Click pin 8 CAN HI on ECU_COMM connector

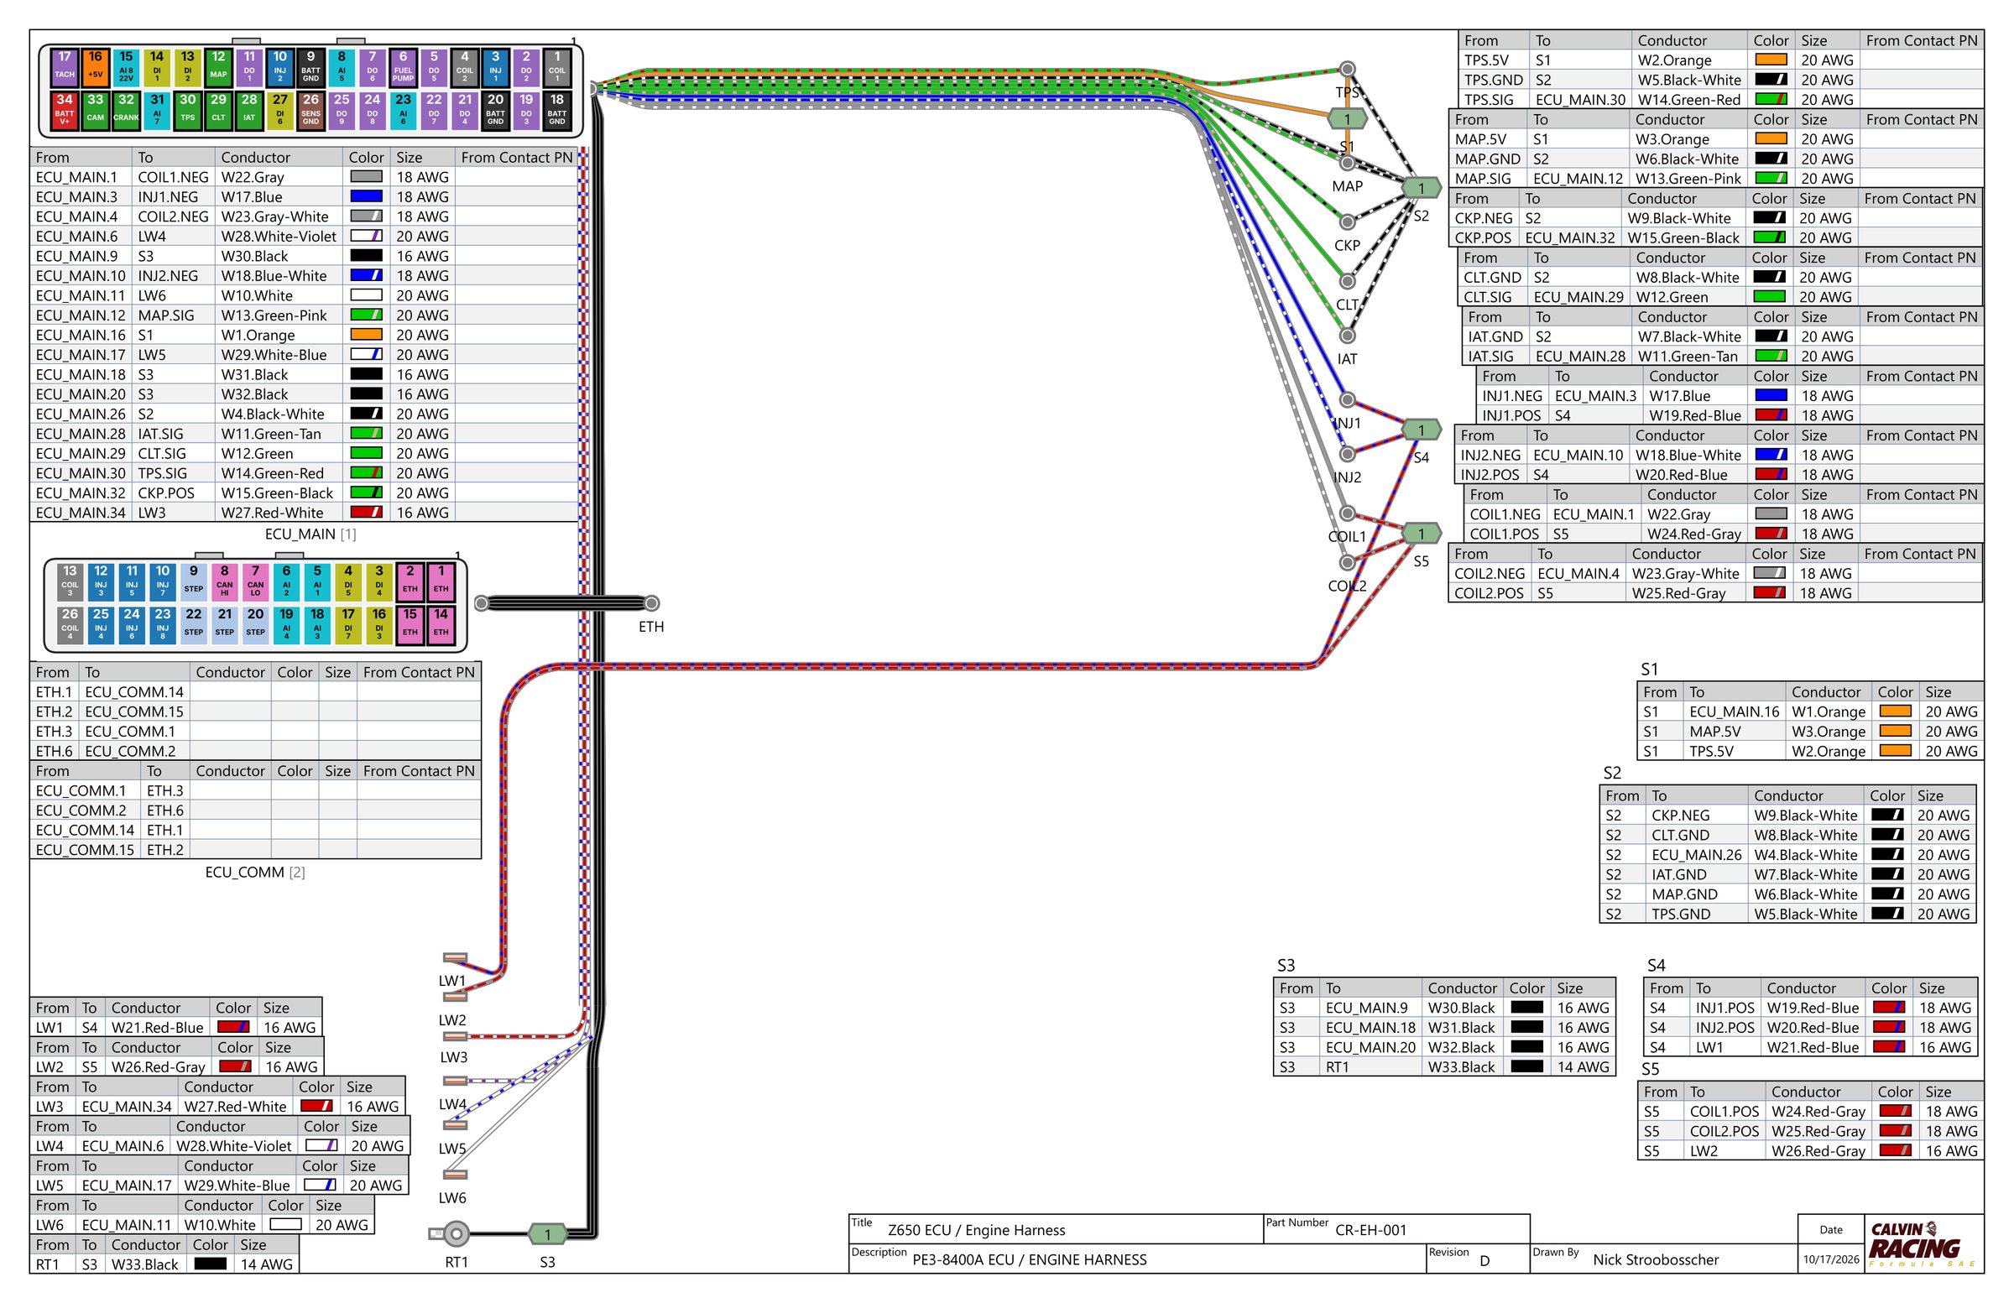point(224,581)
